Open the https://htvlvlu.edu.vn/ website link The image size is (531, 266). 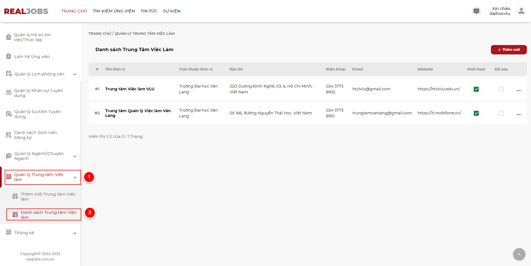[x=439, y=89]
